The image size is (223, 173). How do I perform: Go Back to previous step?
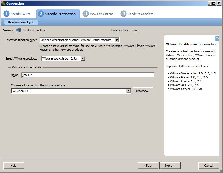pyautogui.click(x=148, y=166)
